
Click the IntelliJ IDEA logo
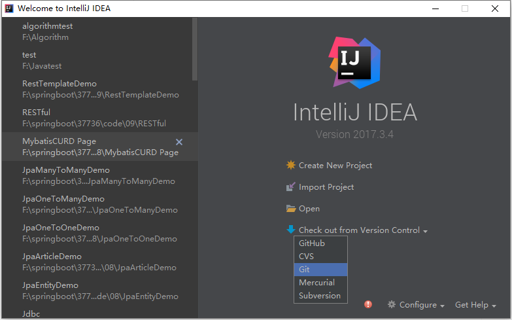(x=354, y=62)
